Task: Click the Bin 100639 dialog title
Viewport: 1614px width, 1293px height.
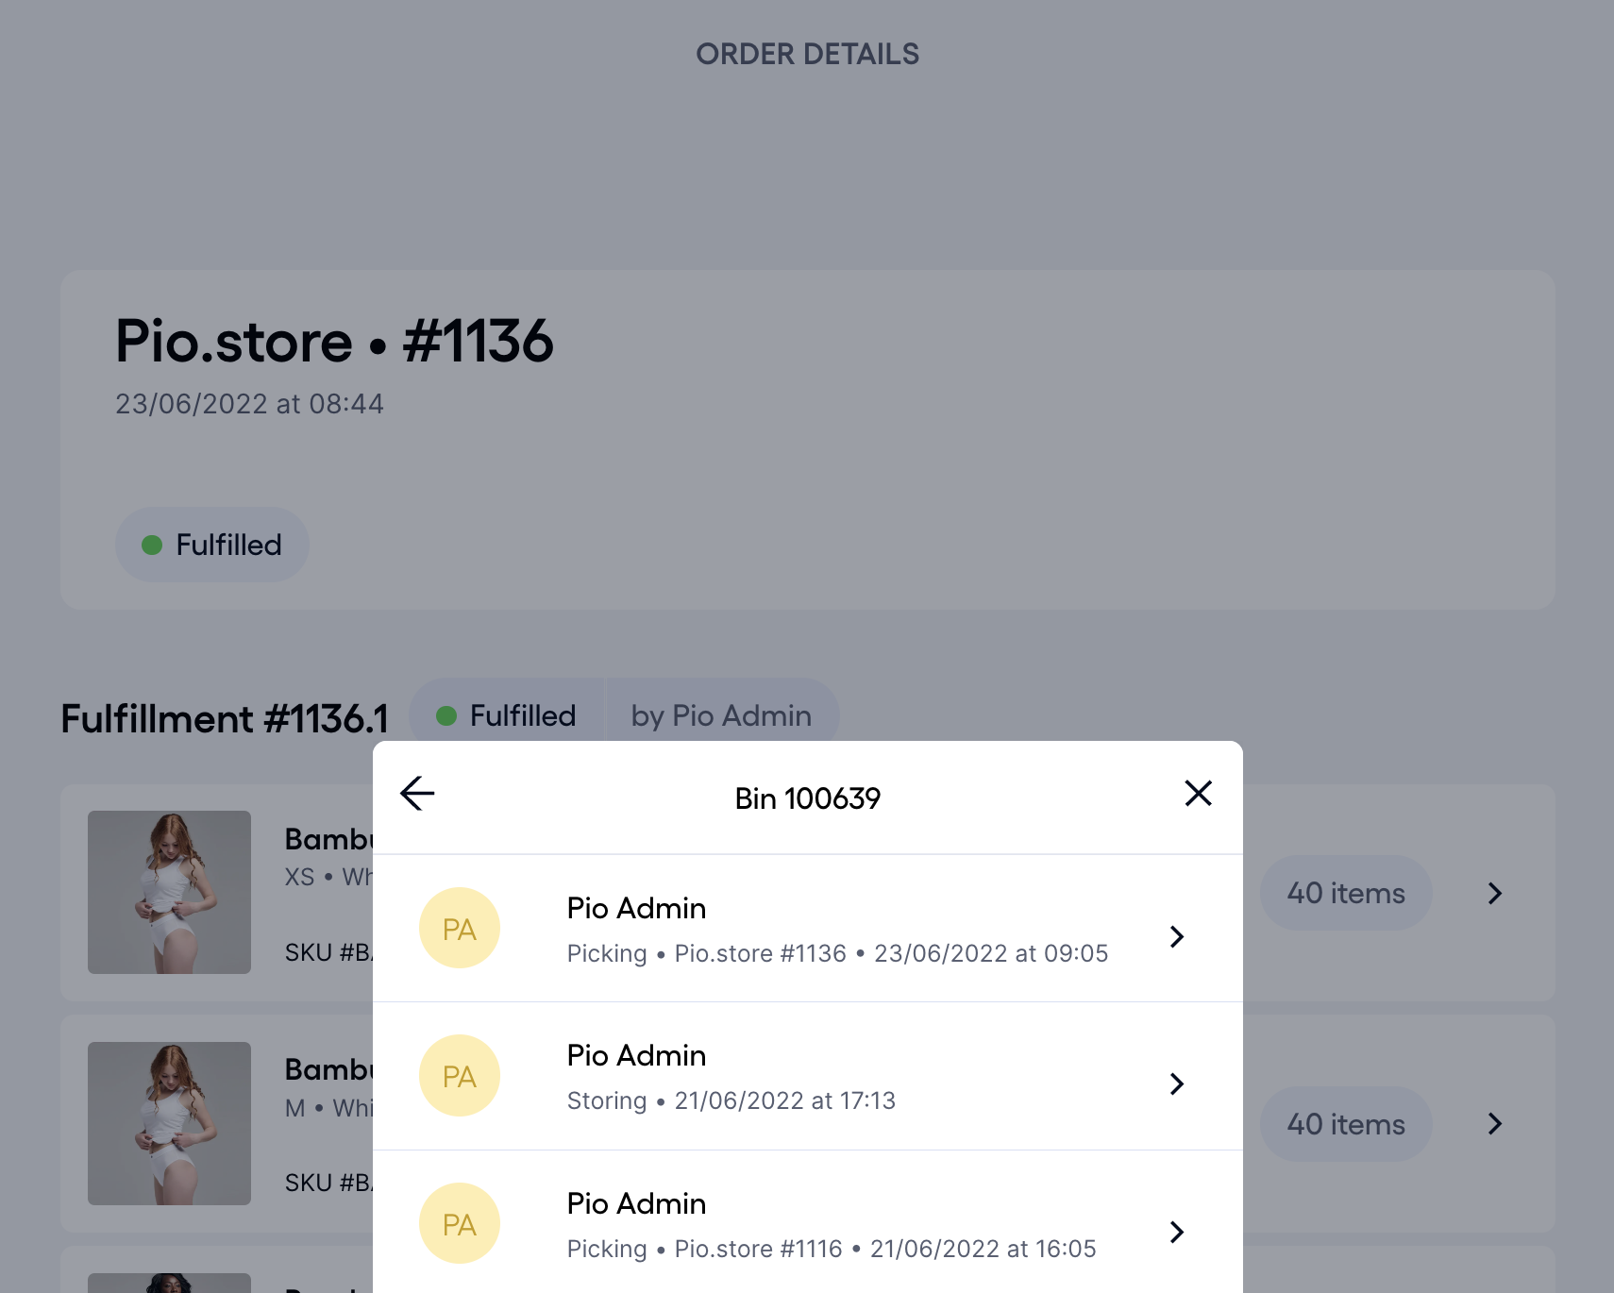Action: click(808, 798)
